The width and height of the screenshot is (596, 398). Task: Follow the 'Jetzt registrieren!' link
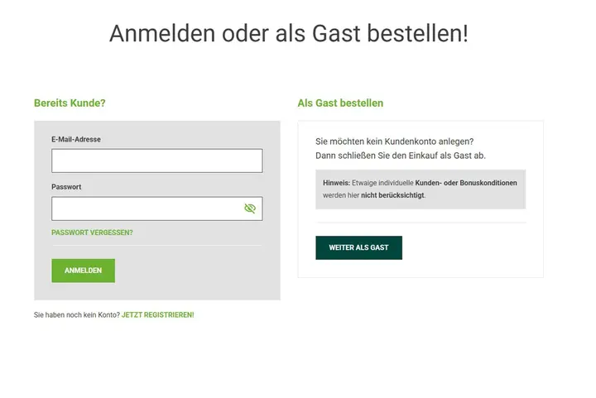point(157,315)
